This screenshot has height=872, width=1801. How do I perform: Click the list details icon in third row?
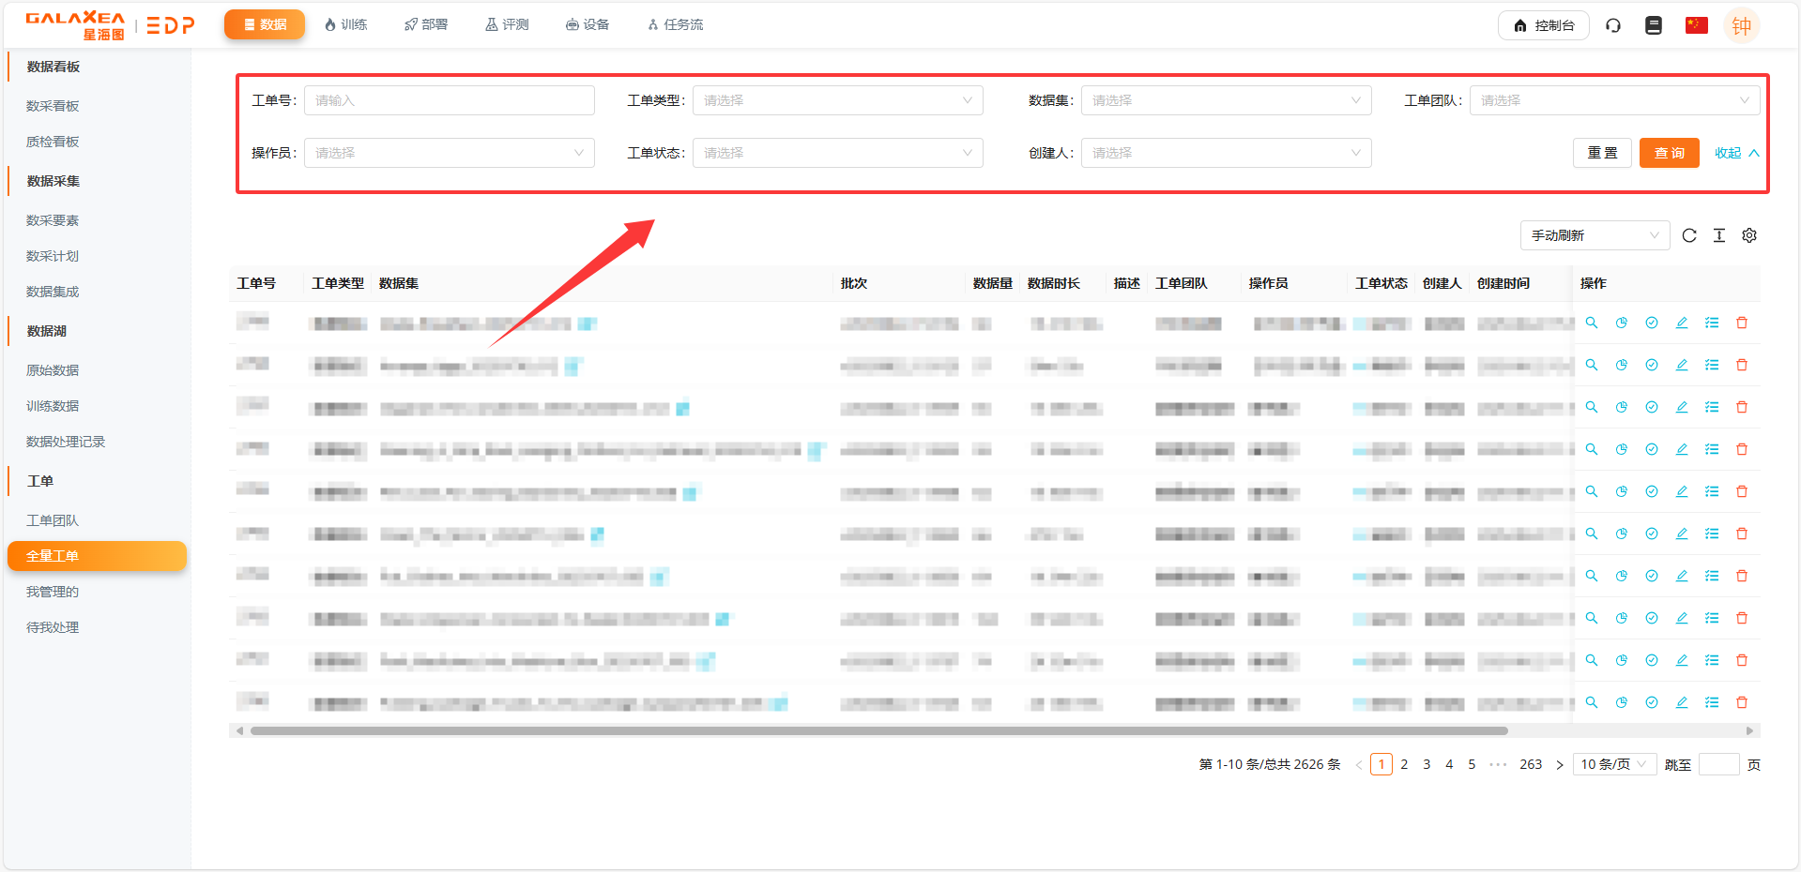tap(1712, 407)
